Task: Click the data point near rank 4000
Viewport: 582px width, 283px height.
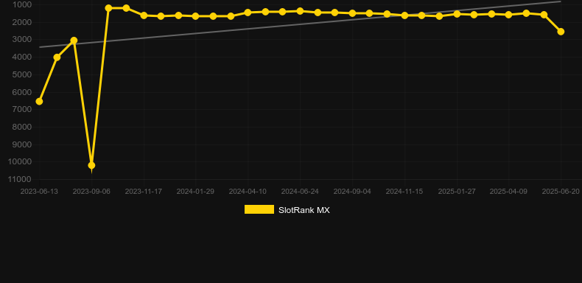Action: (x=57, y=57)
